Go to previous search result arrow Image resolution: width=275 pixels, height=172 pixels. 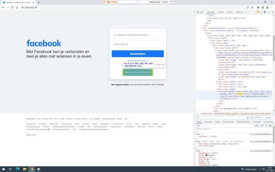point(256,118)
